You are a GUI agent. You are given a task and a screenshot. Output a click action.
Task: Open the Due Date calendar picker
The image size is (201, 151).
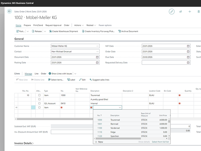pos(188,57)
